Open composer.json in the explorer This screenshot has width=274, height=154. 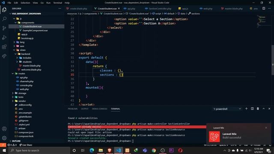click(26, 132)
